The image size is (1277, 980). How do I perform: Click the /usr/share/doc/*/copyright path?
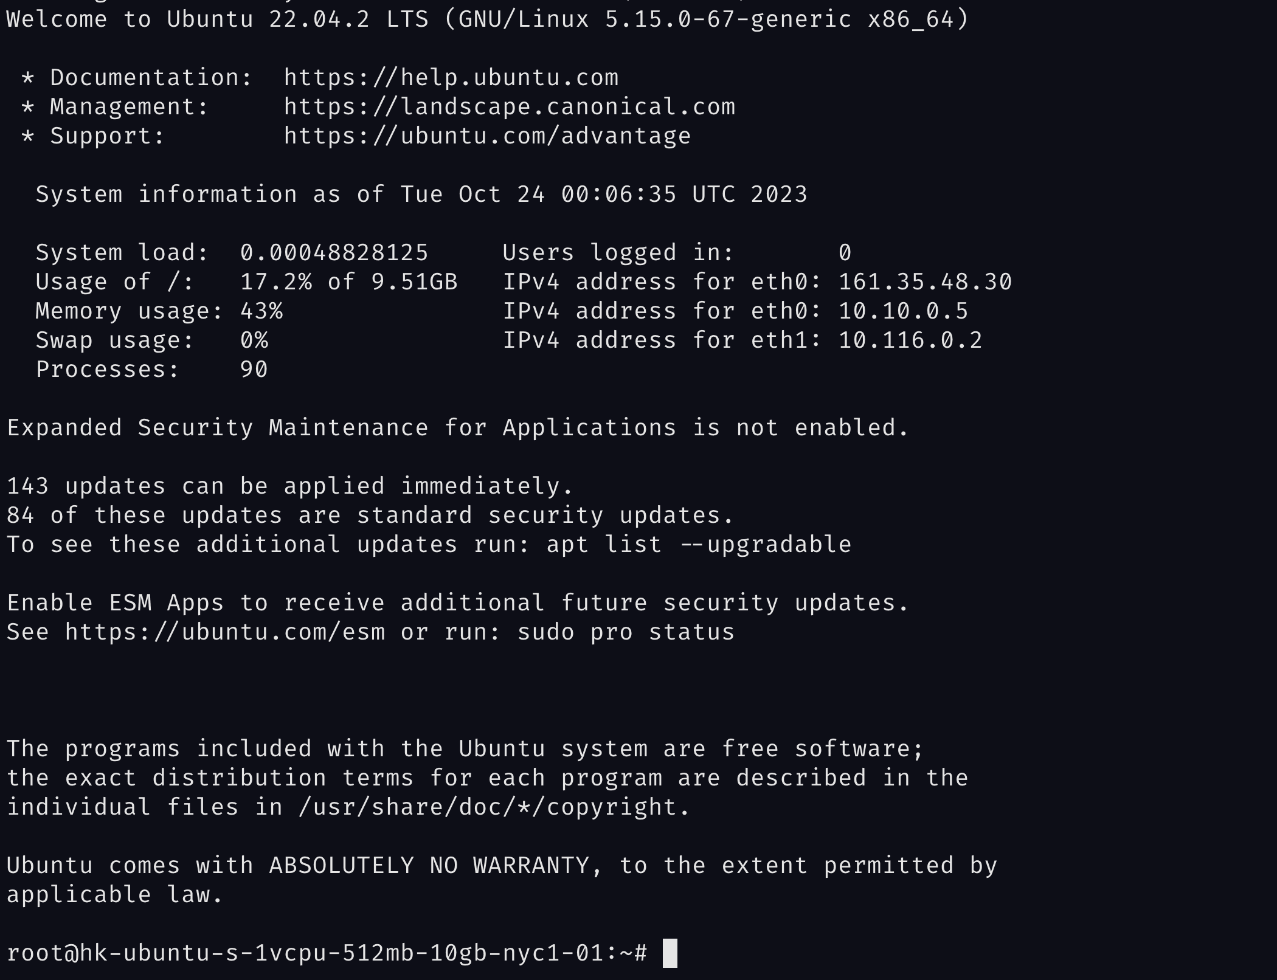point(494,807)
